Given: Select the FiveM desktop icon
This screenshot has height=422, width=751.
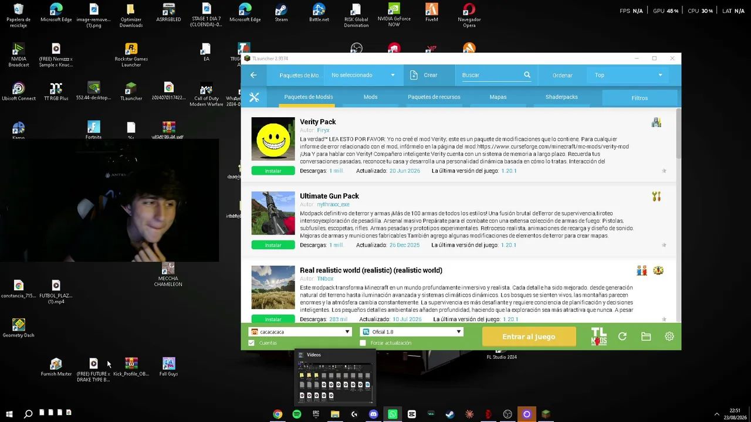Looking at the screenshot, I should point(431,13).
